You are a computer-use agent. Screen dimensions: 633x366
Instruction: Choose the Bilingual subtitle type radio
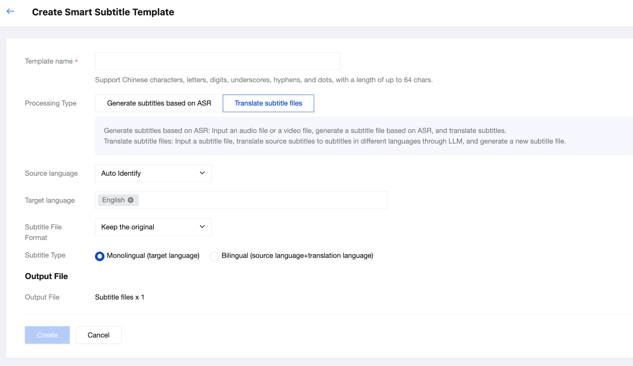click(215, 256)
